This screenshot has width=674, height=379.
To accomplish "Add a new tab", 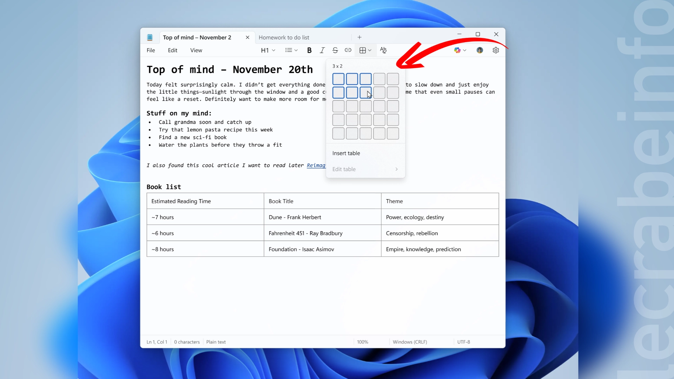I will coord(359,37).
